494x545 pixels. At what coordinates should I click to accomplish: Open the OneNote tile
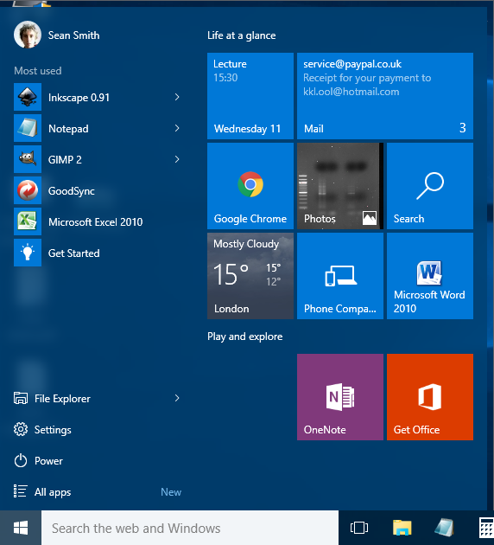tap(340, 397)
